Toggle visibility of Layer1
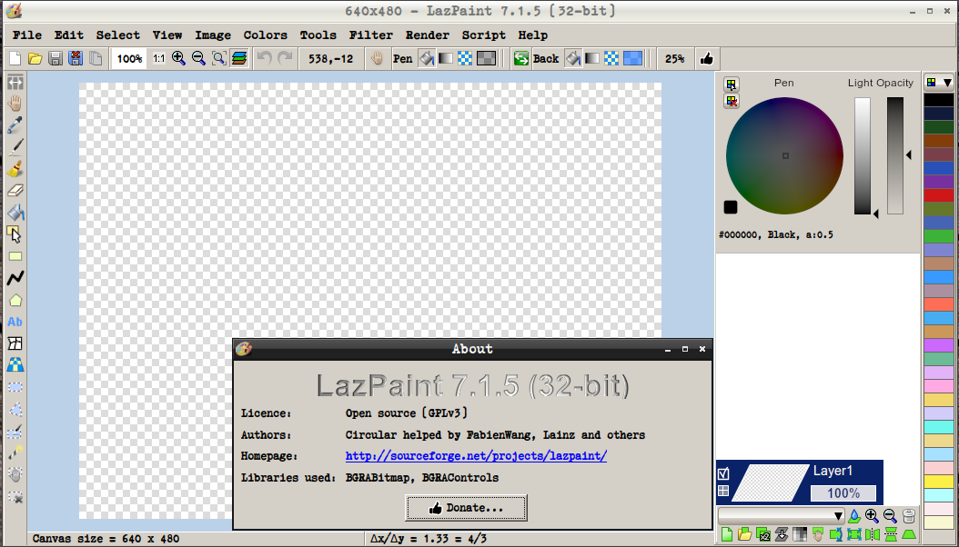The image size is (959, 547). tap(723, 473)
